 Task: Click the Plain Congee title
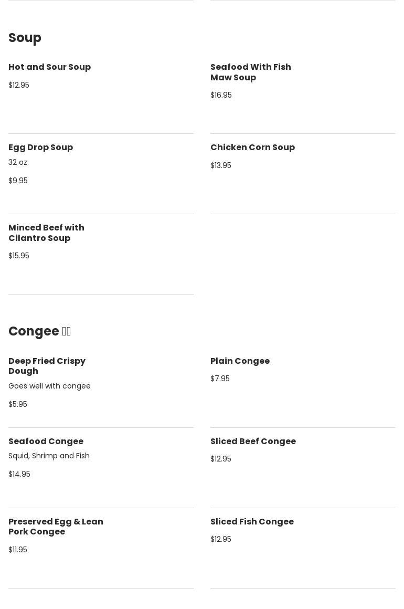240,361
